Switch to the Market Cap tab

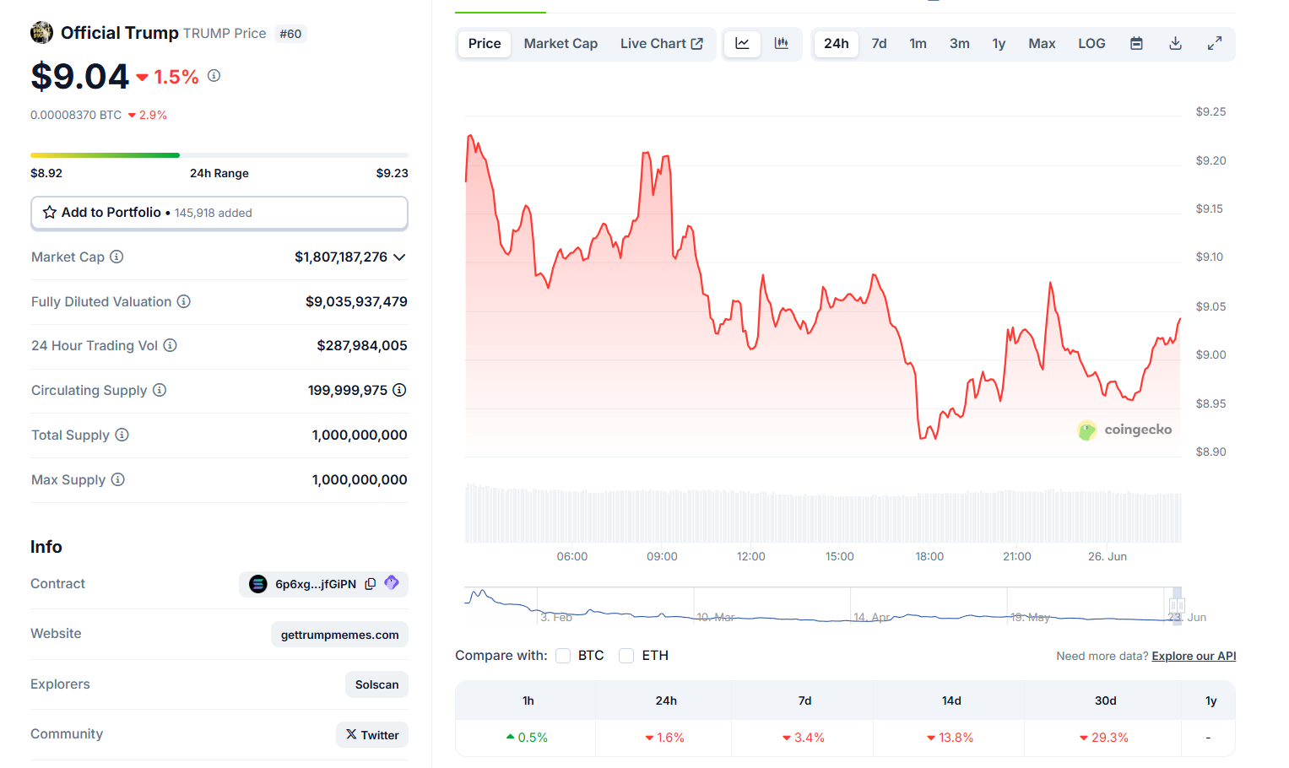click(x=561, y=44)
